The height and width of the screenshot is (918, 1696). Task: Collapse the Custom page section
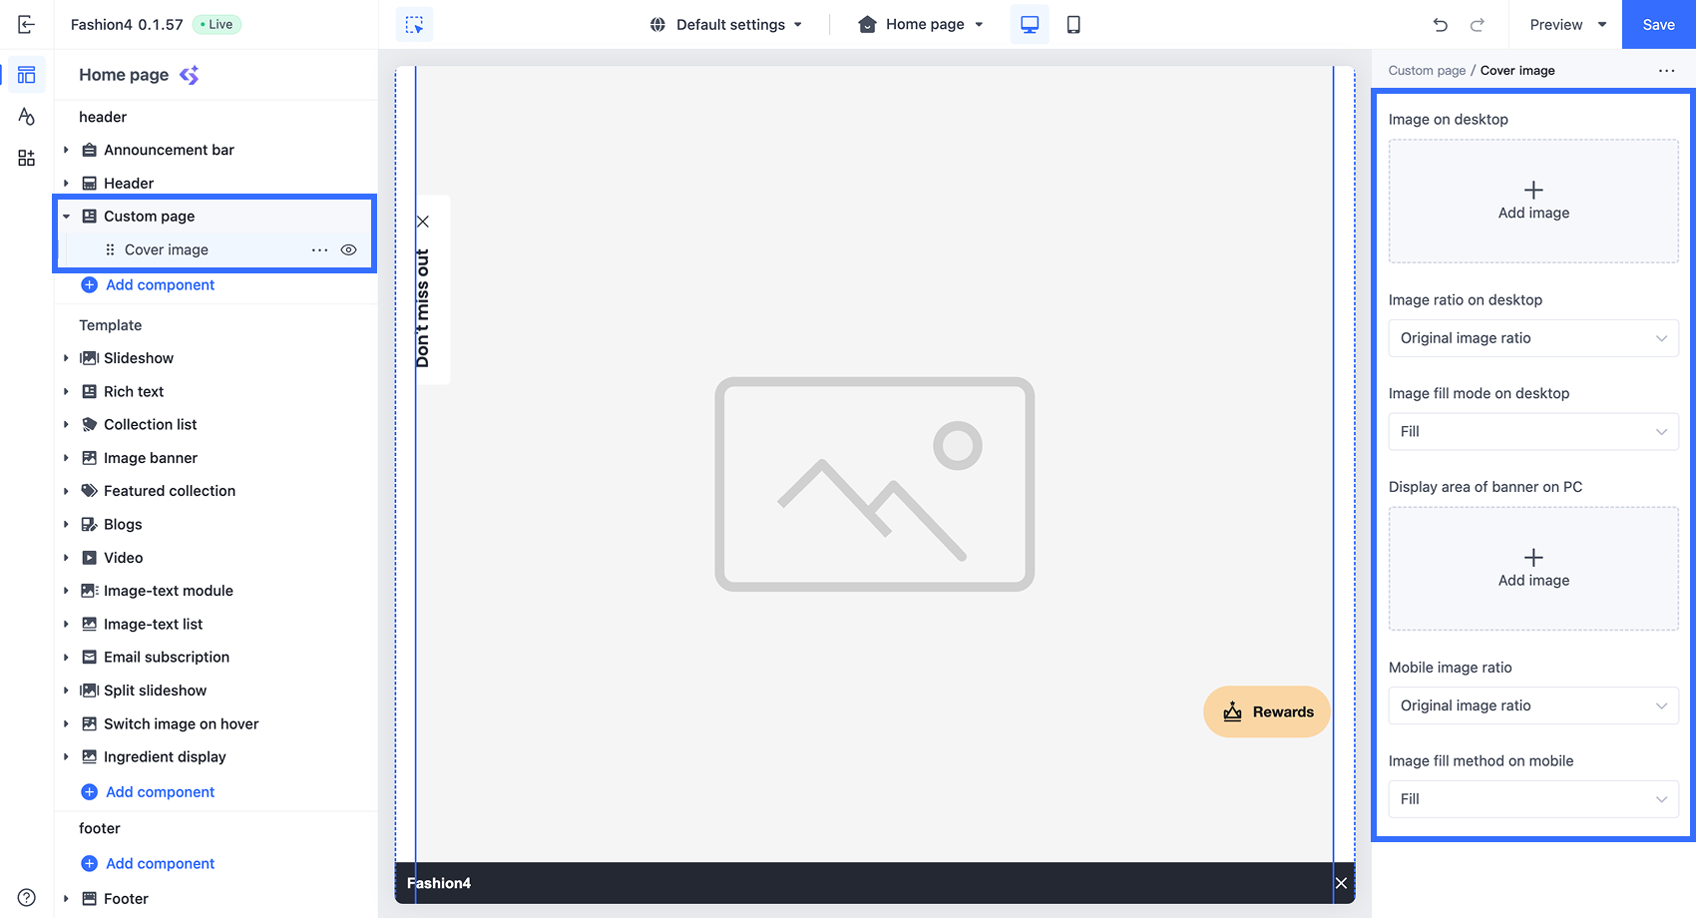pos(67,217)
